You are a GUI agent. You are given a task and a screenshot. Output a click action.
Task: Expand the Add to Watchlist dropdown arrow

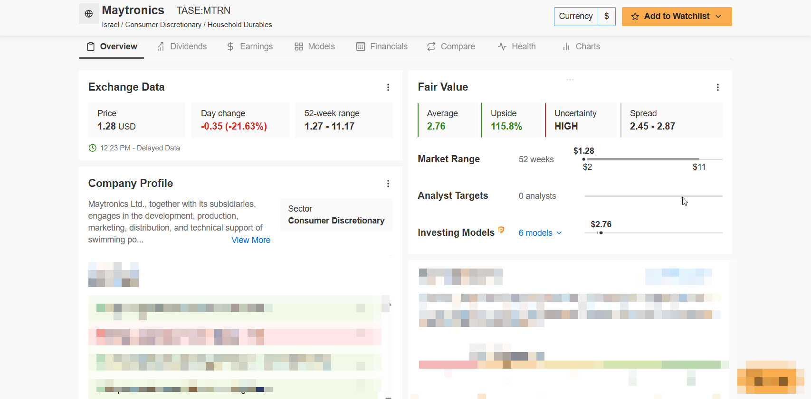[718, 17]
